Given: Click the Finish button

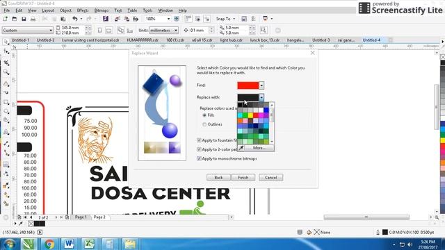Looking at the screenshot, I should pos(243,178).
